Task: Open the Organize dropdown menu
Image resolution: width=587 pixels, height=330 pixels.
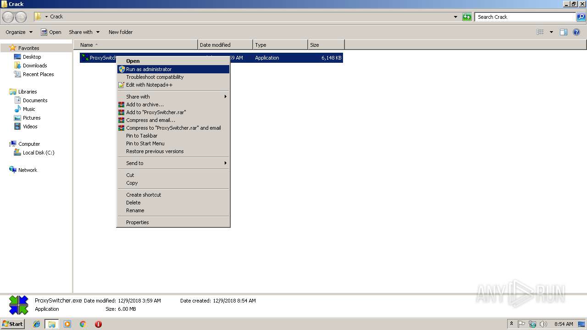Action: tap(19, 32)
